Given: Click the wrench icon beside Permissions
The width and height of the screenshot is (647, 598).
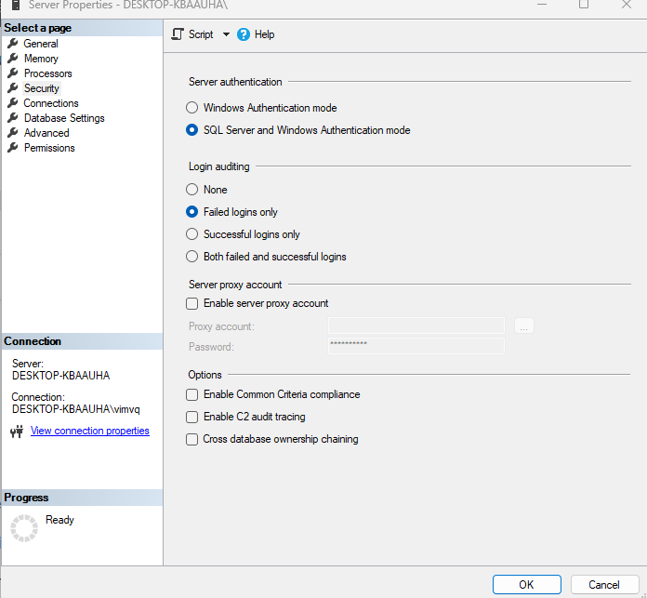Looking at the screenshot, I should pyautogui.click(x=13, y=148).
